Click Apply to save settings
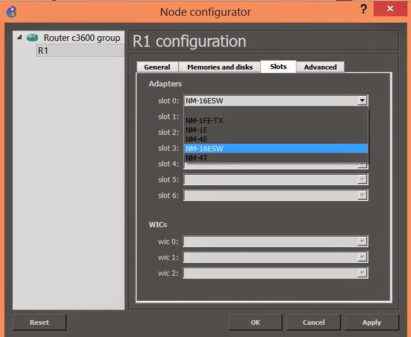 point(372,322)
